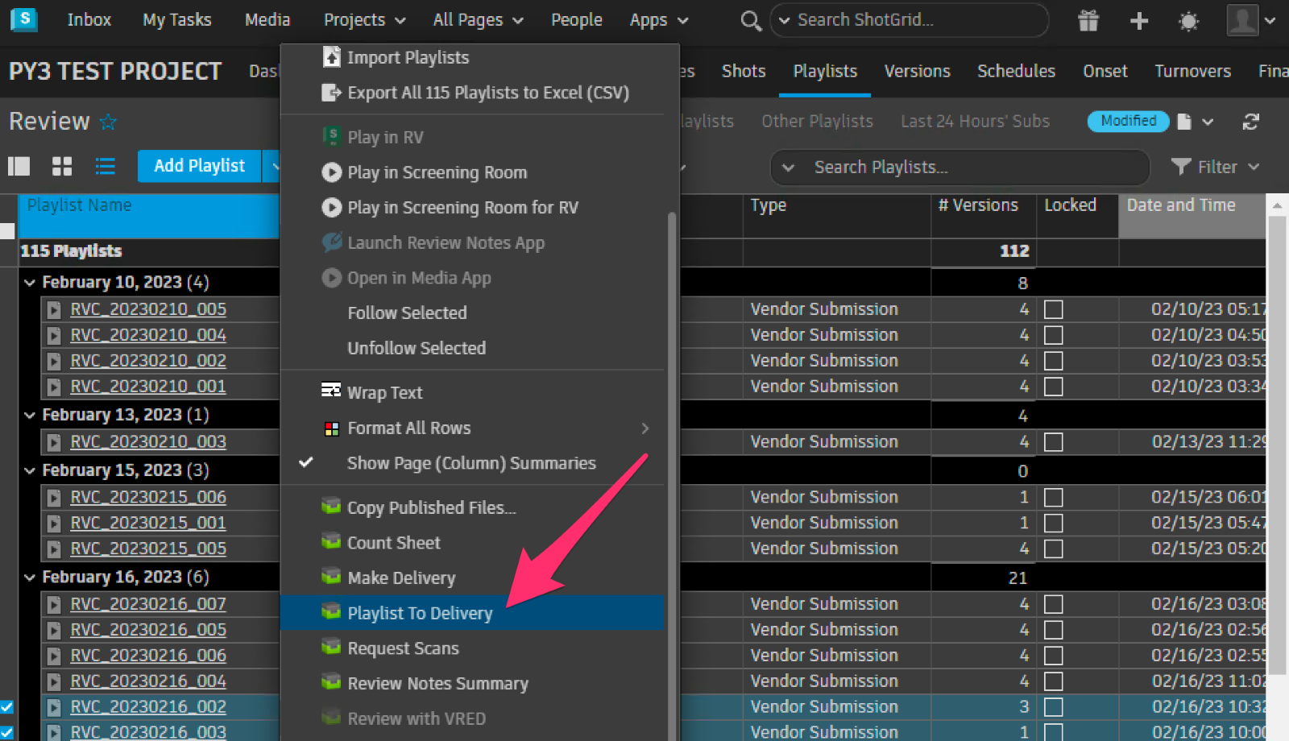Choose Review Notes Summary menu item
The image size is (1289, 741).
pyautogui.click(x=437, y=683)
